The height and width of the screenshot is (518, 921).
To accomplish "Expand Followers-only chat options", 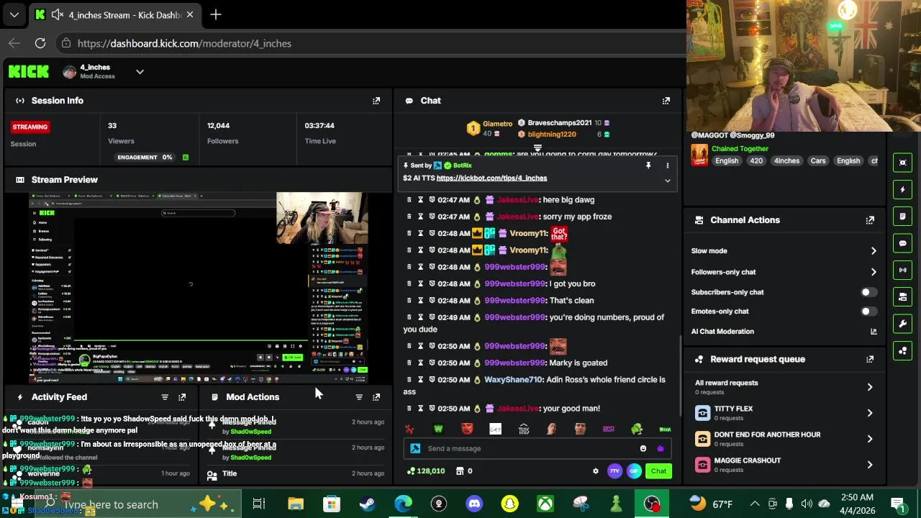I will 874,272.
